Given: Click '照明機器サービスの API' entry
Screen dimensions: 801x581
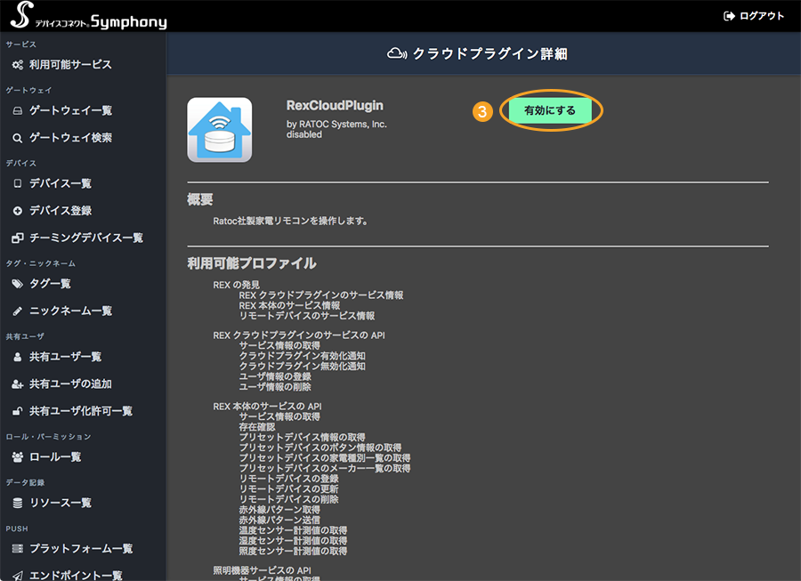Looking at the screenshot, I should [262, 570].
